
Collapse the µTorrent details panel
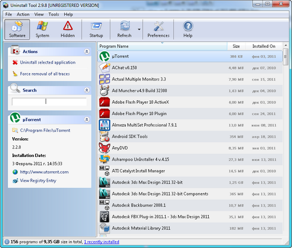tap(87, 120)
